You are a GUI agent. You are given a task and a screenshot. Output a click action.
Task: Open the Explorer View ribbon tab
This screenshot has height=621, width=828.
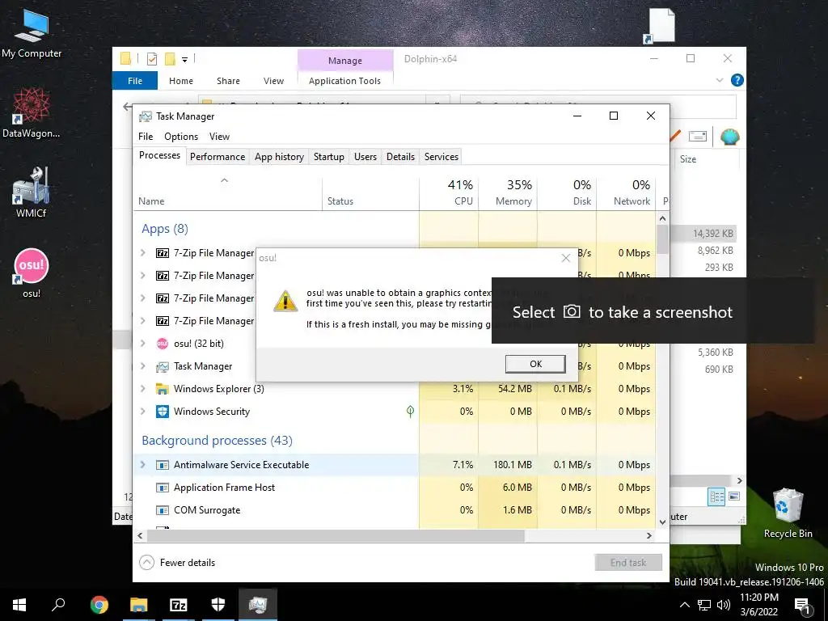click(x=273, y=81)
